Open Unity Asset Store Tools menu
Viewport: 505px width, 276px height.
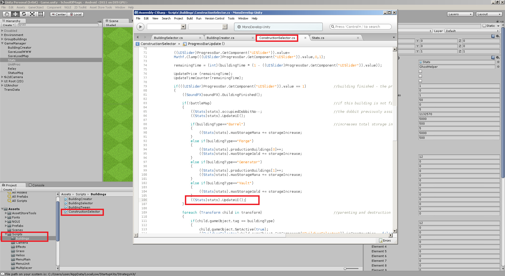101,7
